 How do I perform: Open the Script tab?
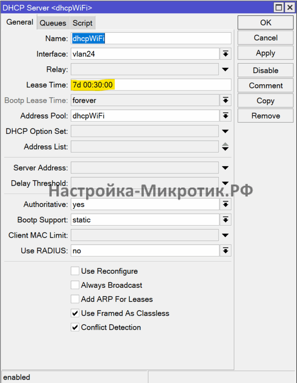pyautogui.click(x=82, y=23)
